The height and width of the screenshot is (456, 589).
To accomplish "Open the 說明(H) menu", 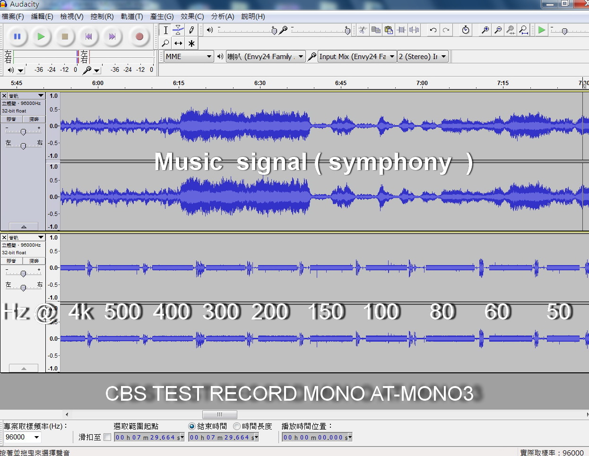I will point(253,17).
